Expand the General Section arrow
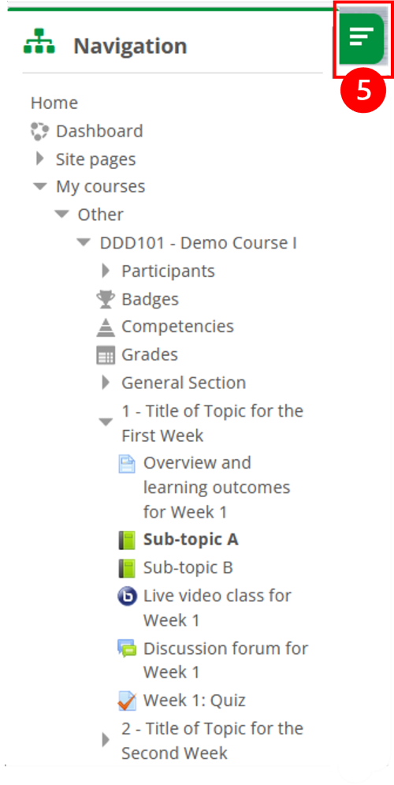 click(x=106, y=383)
